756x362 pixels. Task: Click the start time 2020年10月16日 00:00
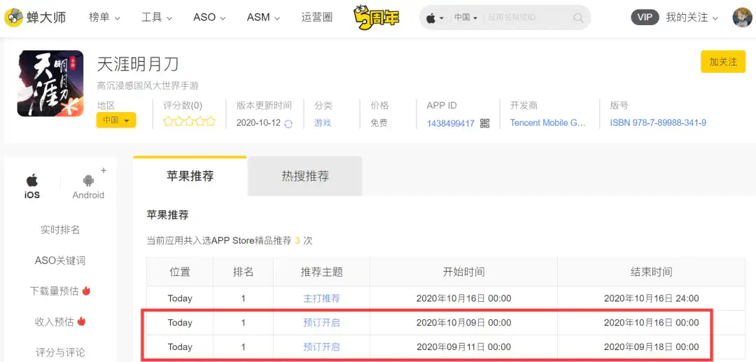click(x=464, y=298)
